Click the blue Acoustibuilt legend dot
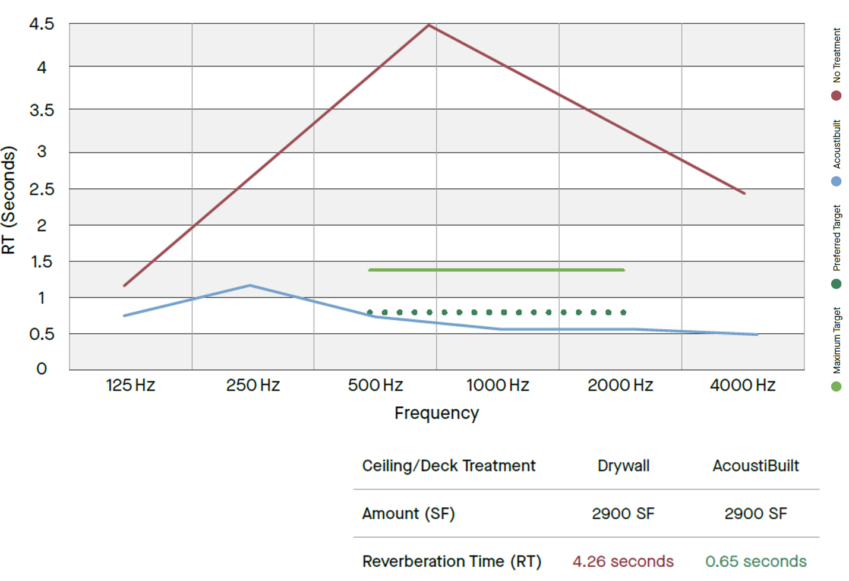The width and height of the screenshot is (849, 581). point(836,181)
